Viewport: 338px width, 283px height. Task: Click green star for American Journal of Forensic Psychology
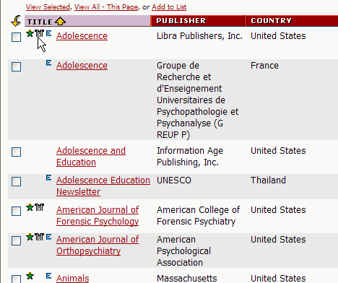[x=30, y=207]
